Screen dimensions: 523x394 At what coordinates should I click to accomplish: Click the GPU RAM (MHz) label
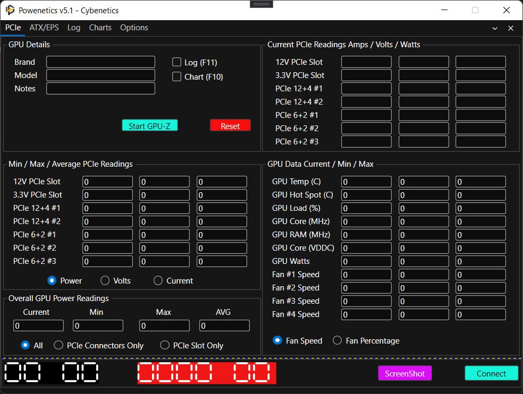[301, 235]
